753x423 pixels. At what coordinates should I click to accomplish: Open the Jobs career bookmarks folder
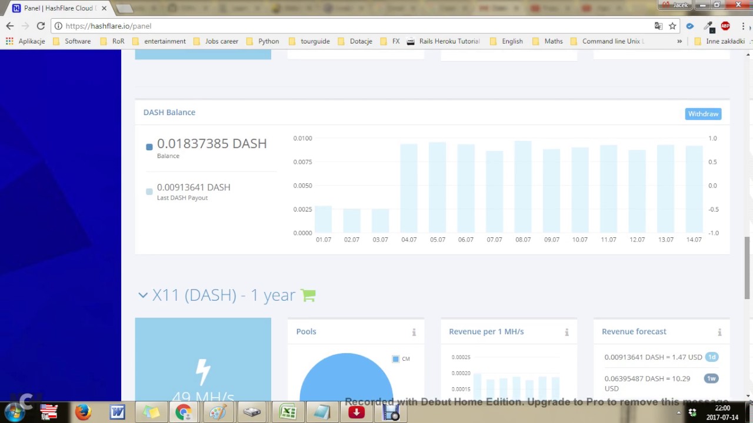[215, 41]
